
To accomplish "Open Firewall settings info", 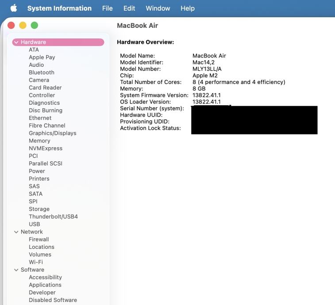I will 39,239.
